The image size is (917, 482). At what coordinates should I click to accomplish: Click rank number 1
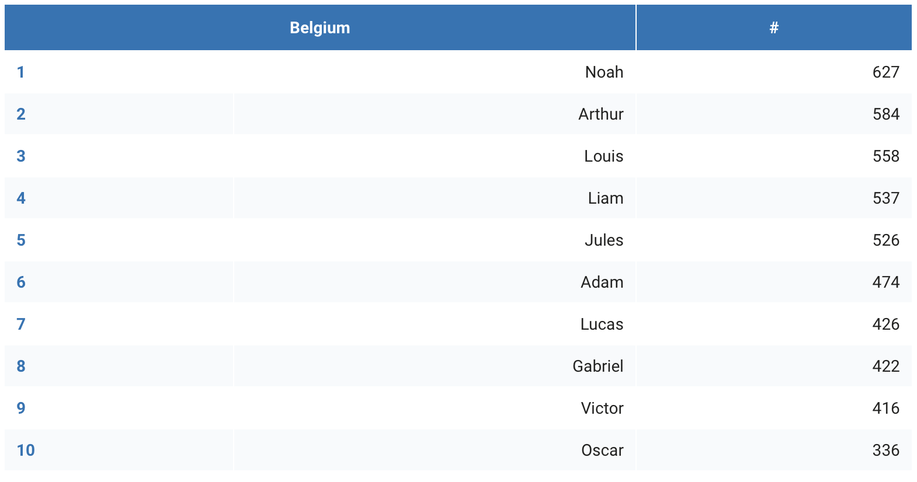coord(20,72)
